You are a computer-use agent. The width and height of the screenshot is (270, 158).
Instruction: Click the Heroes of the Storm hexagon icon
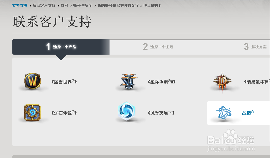coord(127,111)
